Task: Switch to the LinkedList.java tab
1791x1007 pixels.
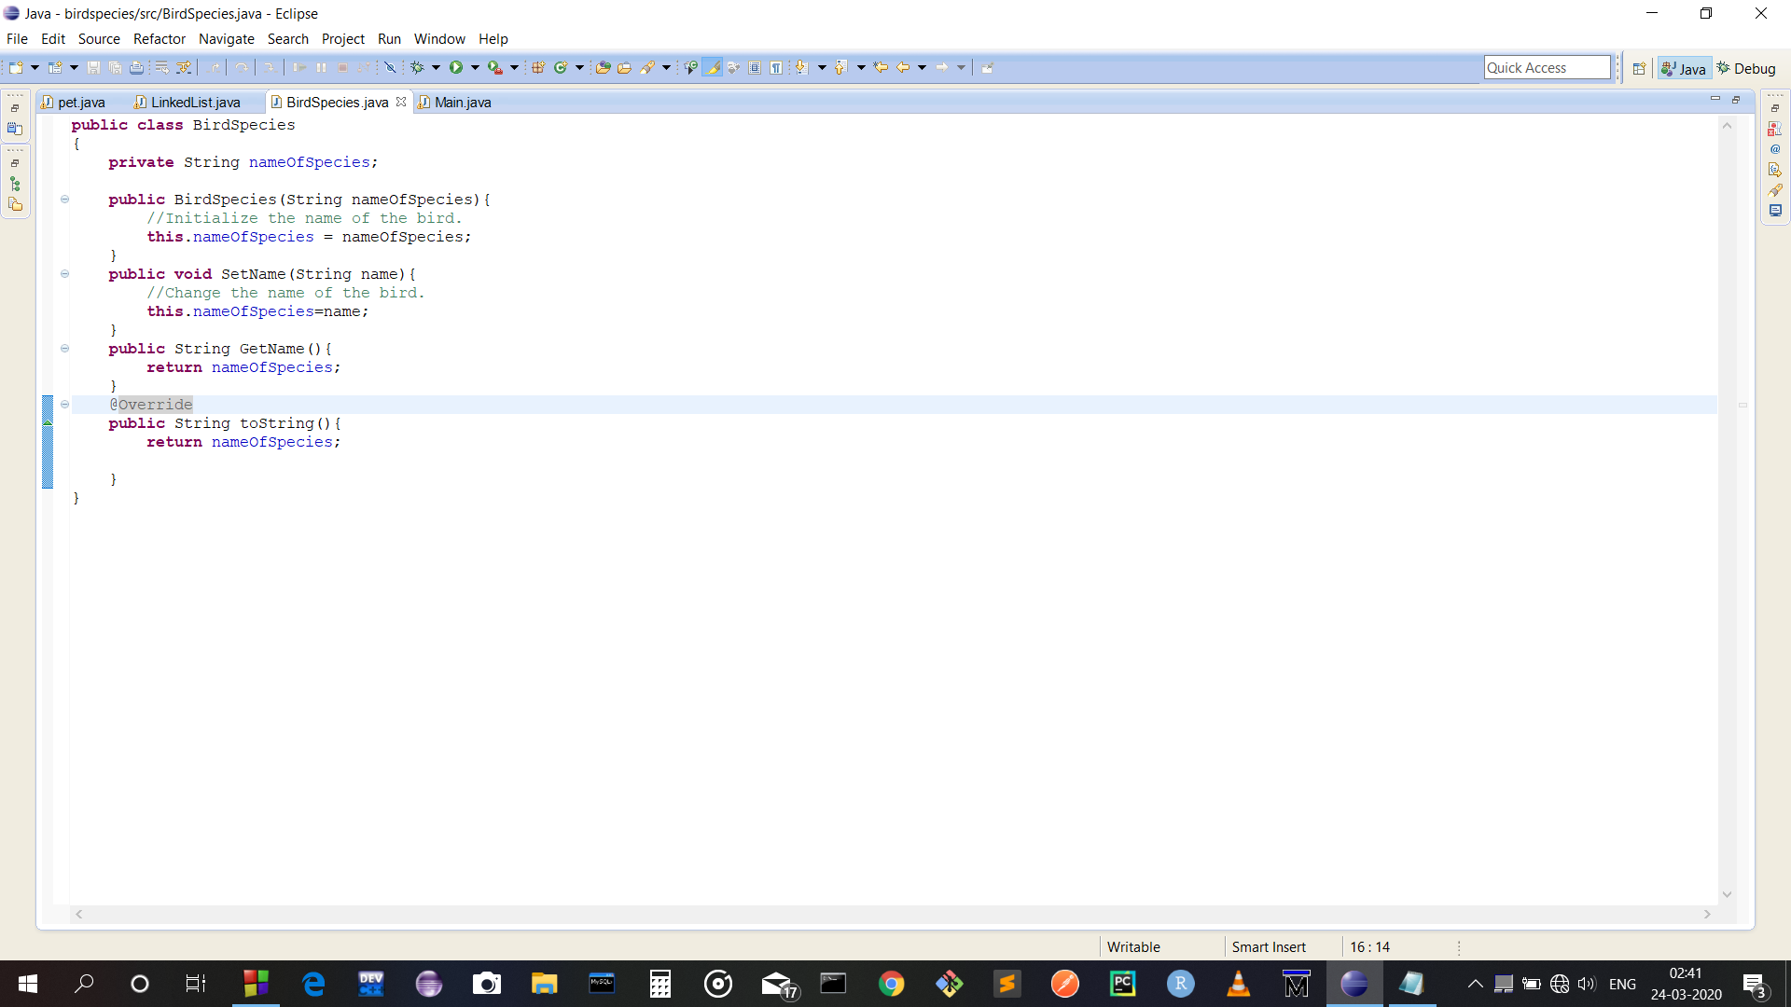Action: tap(195, 103)
